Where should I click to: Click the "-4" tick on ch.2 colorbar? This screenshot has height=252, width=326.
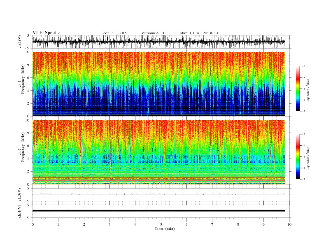[304, 145]
